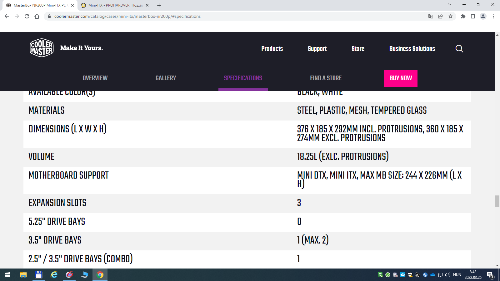This screenshot has width=500, height=281.
Task: Click the page vertical scrollbar thumb
Action: pyautogui.click(x=497, y=201)
